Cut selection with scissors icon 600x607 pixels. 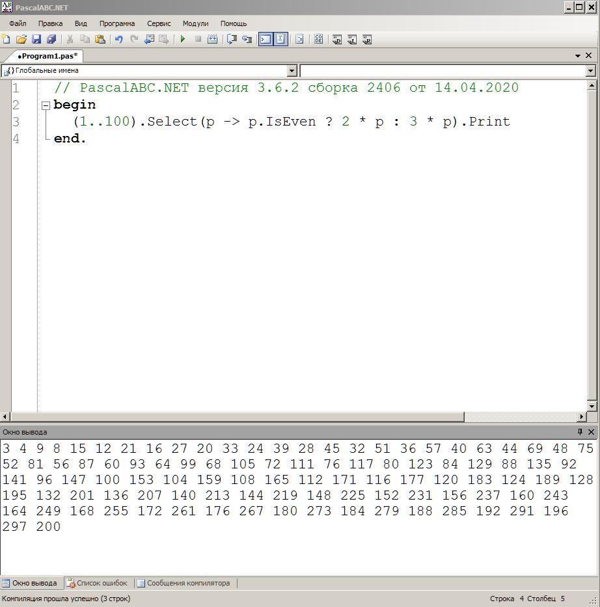point(70,39)
